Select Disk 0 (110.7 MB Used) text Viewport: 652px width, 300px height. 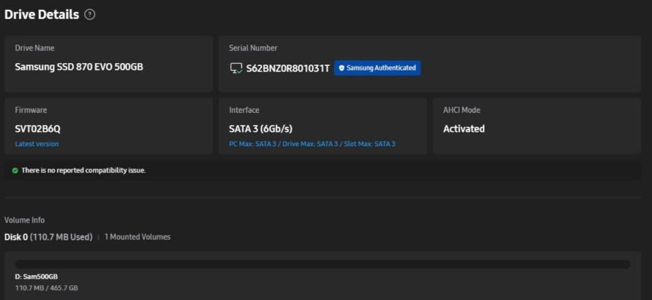[x=48, y=237]
